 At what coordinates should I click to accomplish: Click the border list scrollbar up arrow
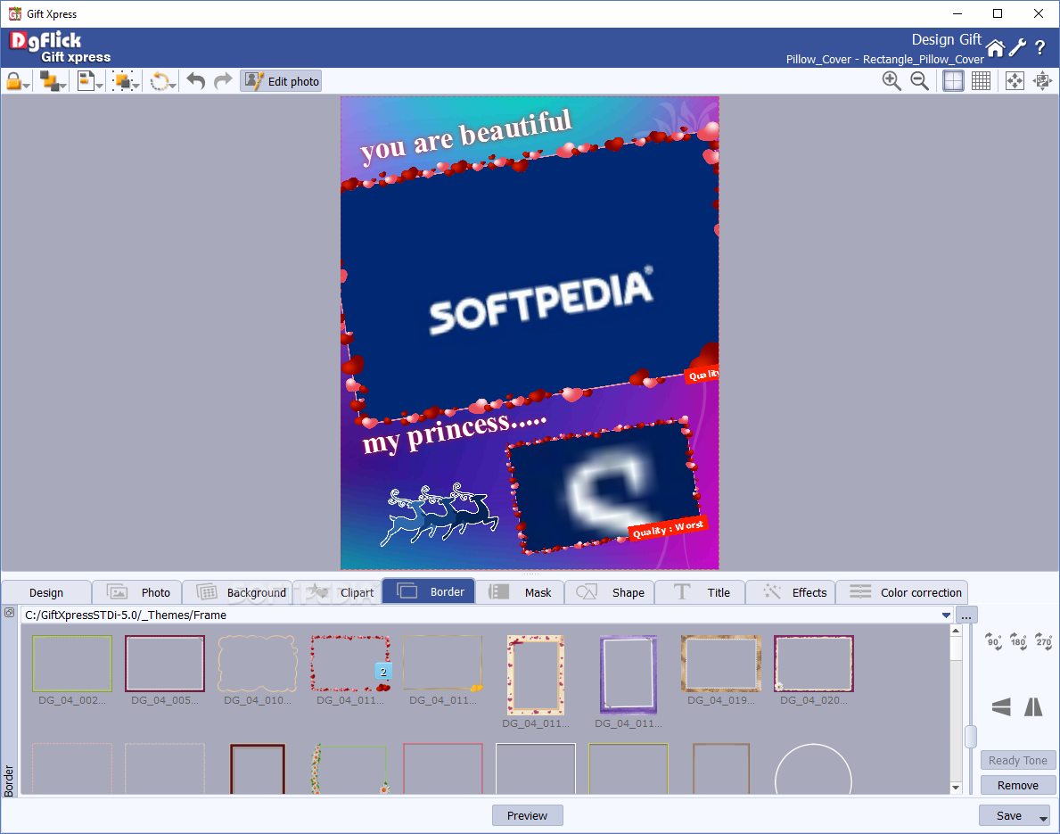click(956, 632)
